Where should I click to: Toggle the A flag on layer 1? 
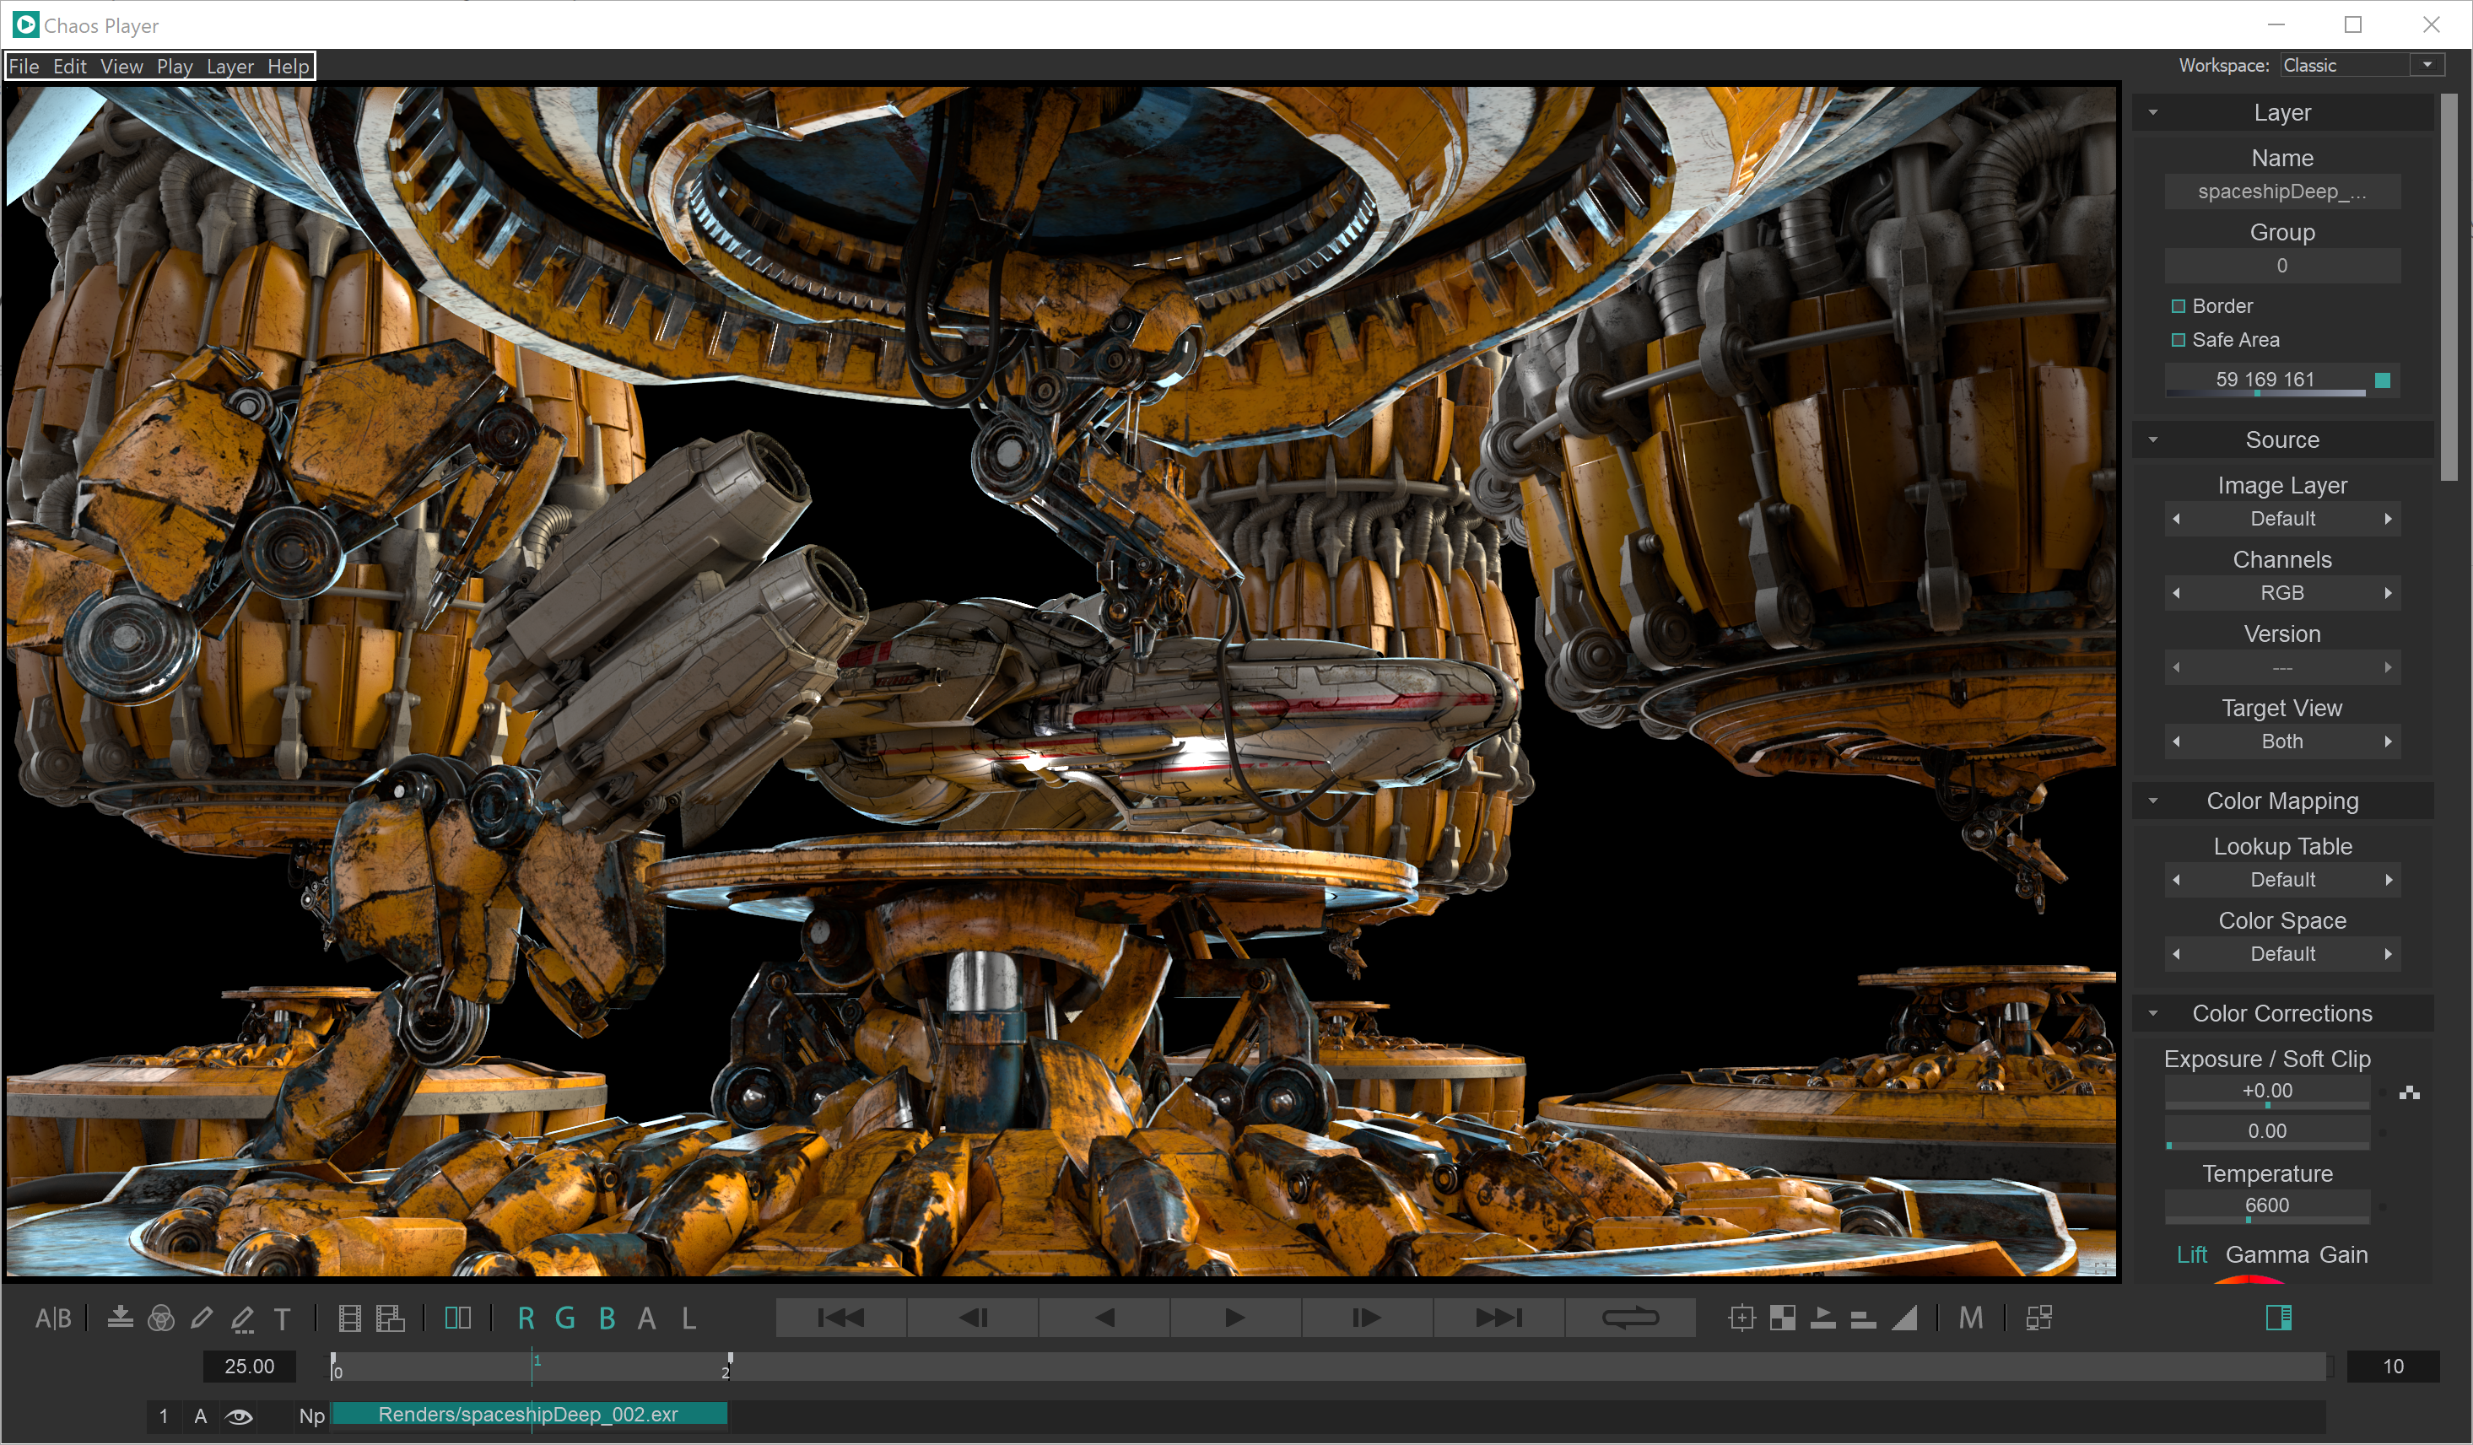[x=200, y=1415]
